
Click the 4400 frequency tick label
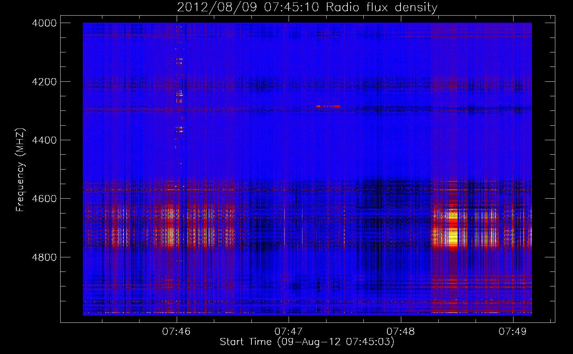pos(44,140)
